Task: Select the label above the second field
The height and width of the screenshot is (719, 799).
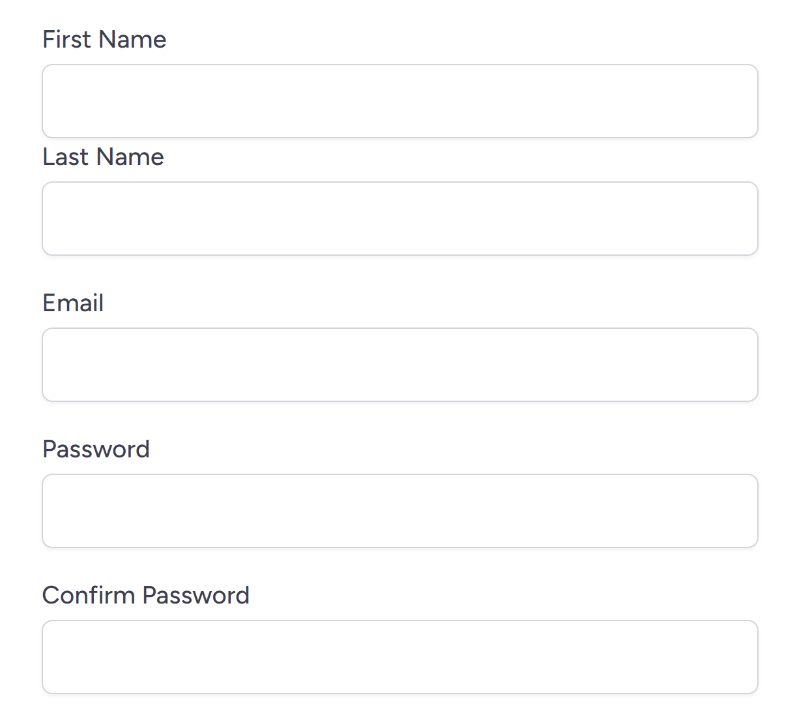Action: [103, 157]
